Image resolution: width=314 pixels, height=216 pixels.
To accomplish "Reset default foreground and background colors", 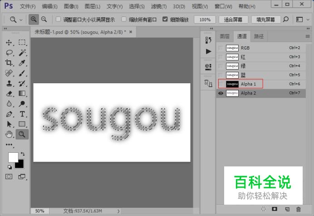I will [x=10, y=167].
